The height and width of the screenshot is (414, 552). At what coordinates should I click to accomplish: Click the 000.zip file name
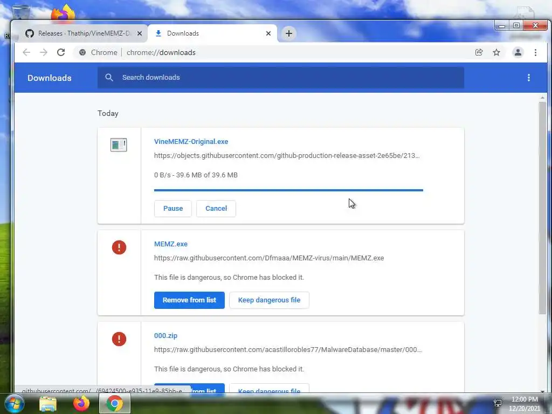[x=165, y=336]
